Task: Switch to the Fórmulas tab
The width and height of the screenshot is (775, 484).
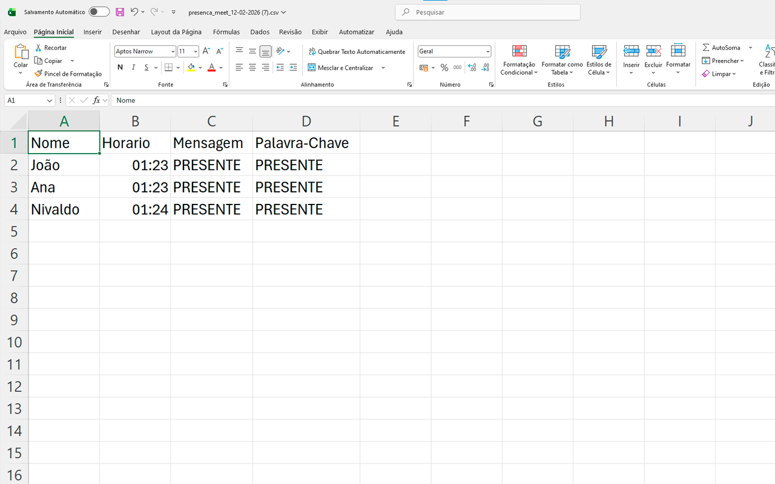Action: pyautogui.click(x=226, y=32)
